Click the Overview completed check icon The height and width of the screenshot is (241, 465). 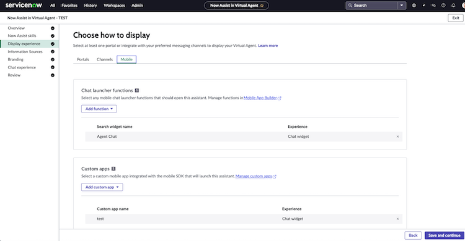[53, 28]
